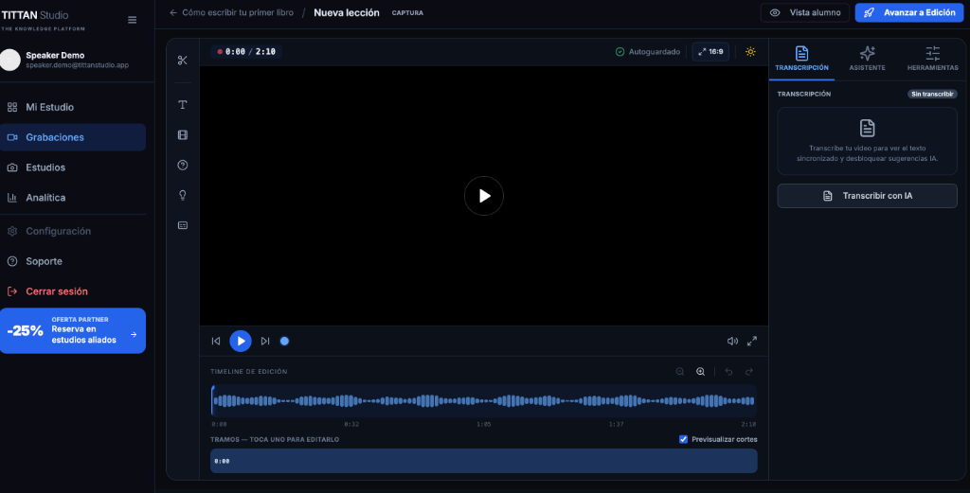
Task: Go to Cómo escribir tu primer libro breadcrumb
Action: point(238,12)
